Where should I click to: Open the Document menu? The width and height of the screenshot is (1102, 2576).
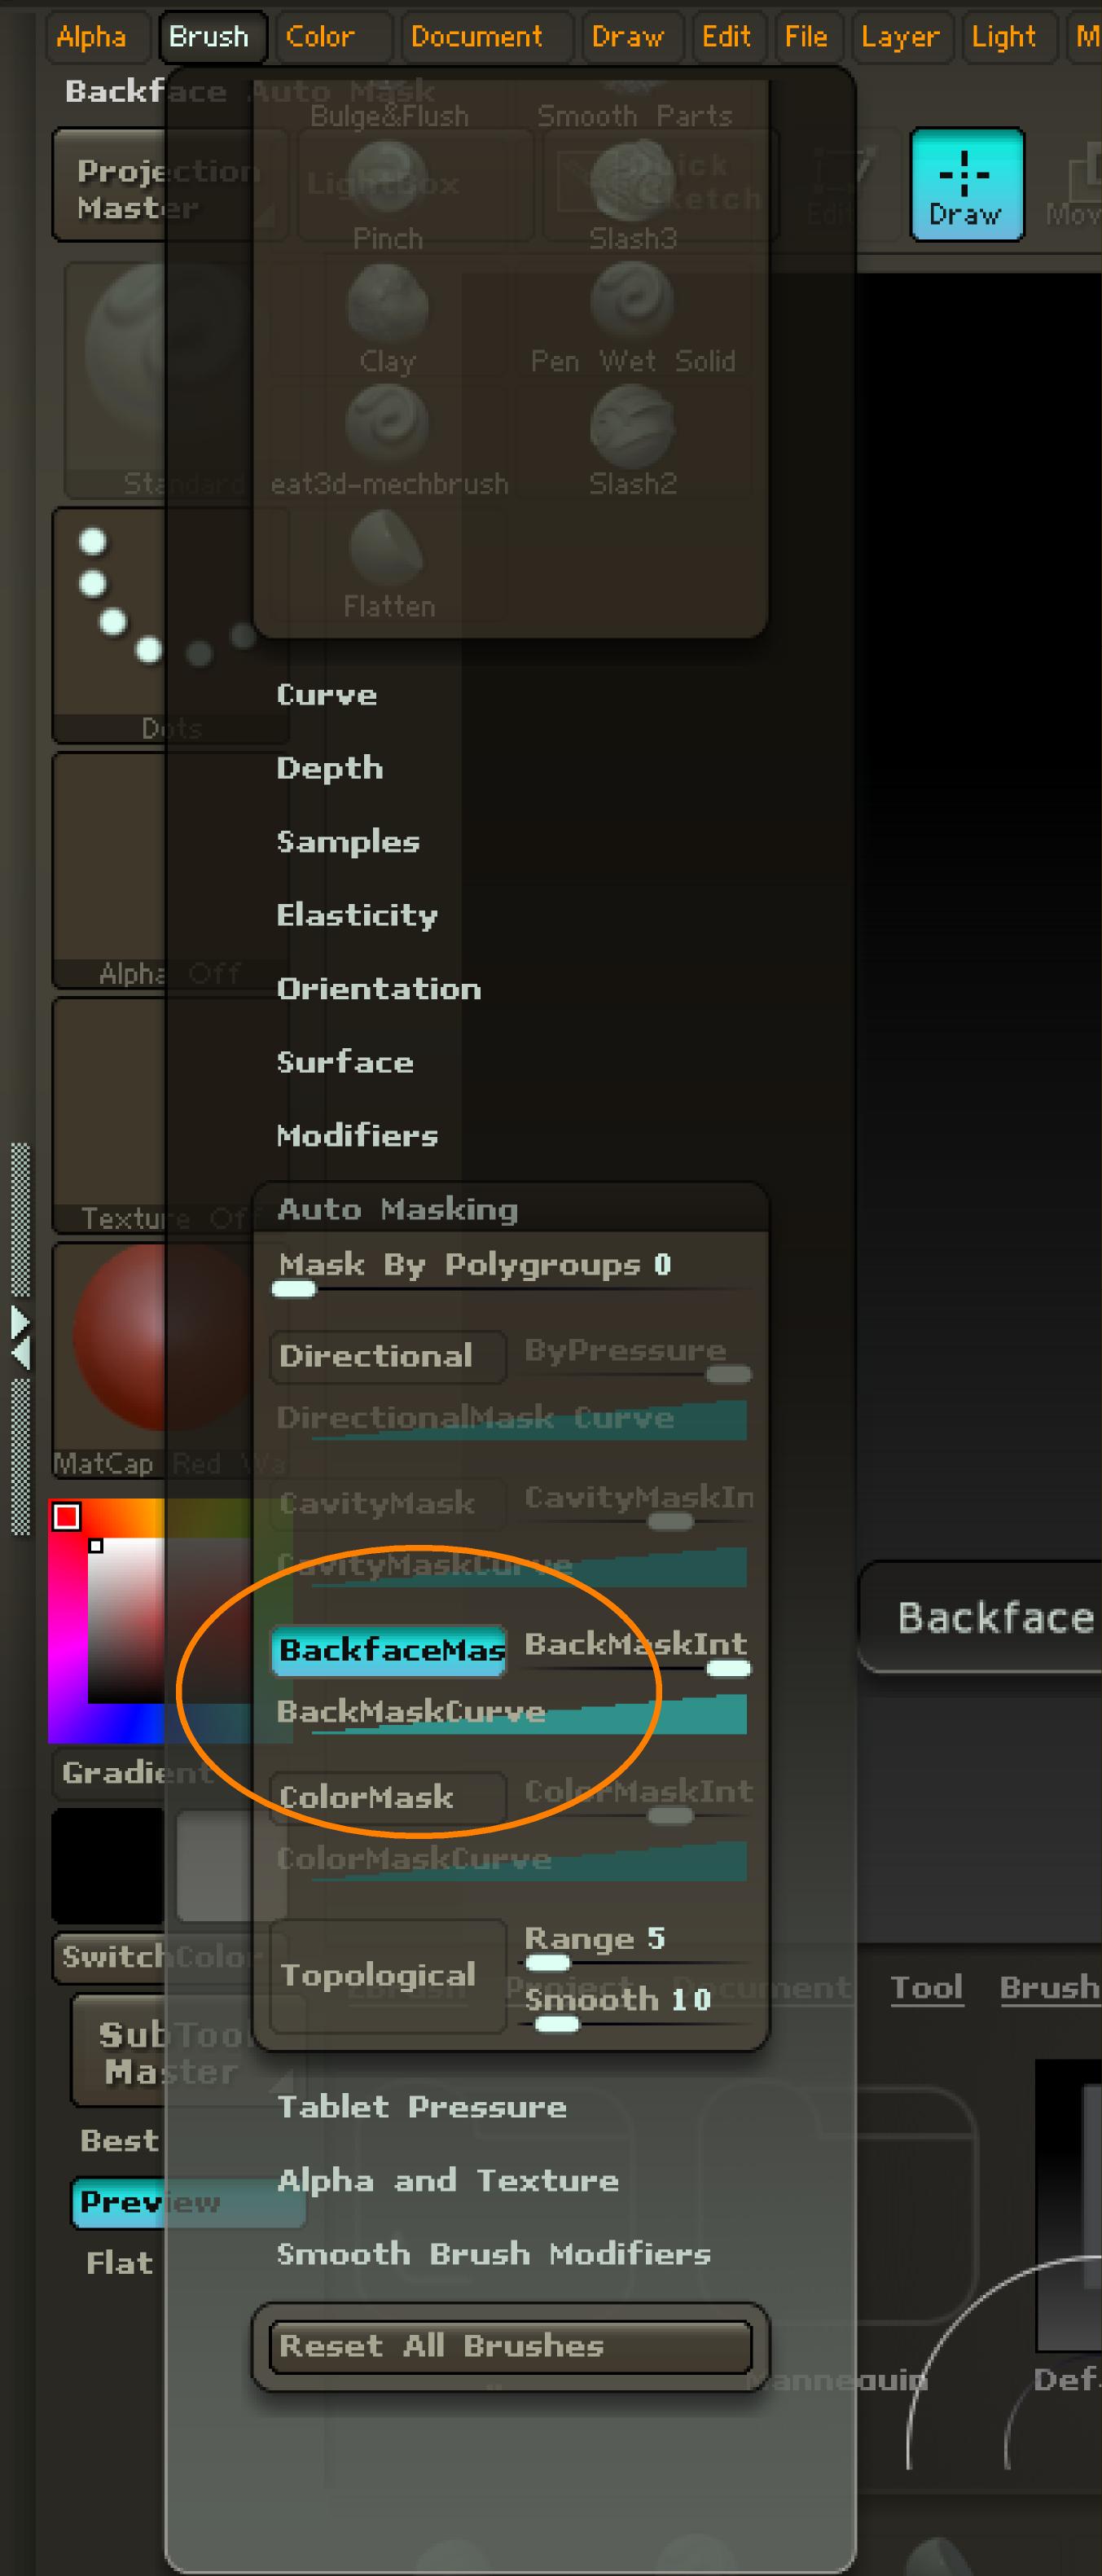coord(477,37)
